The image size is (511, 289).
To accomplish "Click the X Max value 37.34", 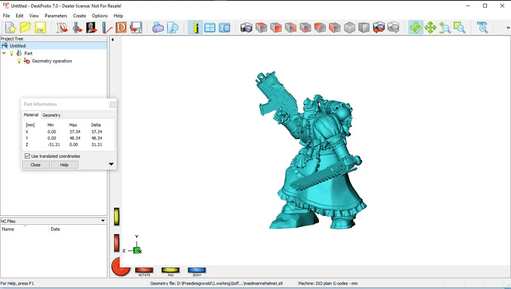I will pos(75,131).
